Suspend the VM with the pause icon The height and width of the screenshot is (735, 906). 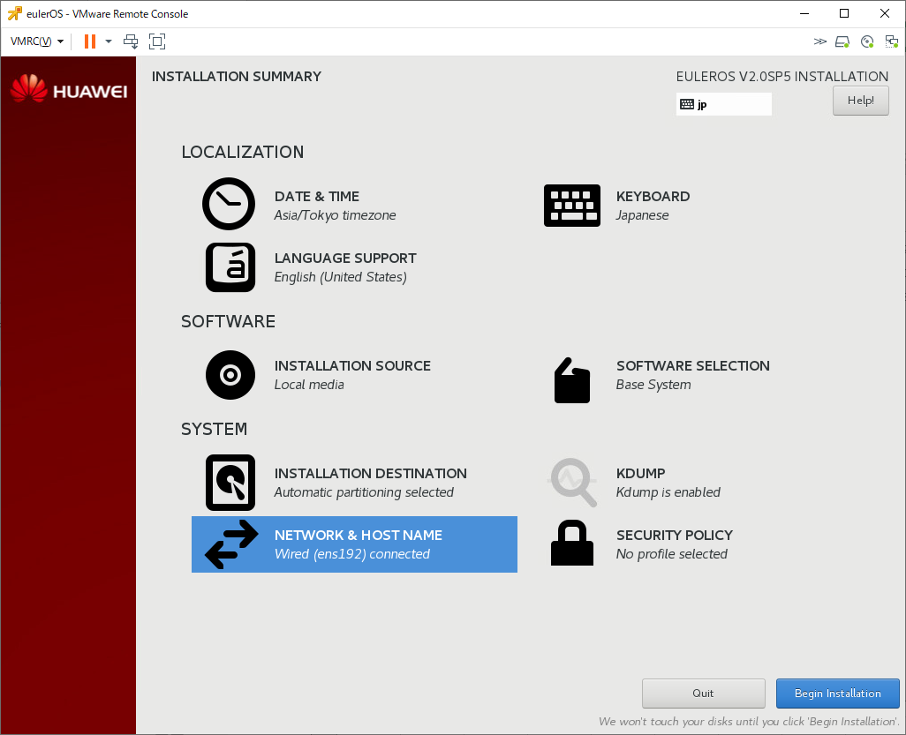(x=88, y=41)
